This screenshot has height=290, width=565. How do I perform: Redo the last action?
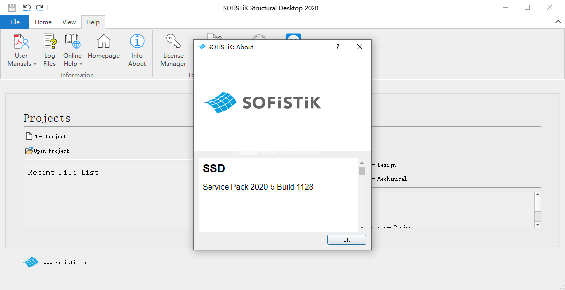click(40, 8)
